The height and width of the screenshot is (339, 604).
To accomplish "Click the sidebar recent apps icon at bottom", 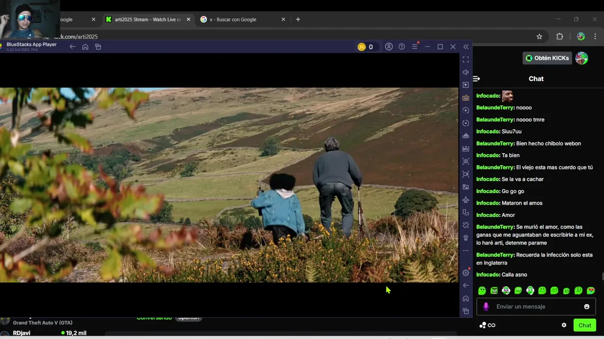I will [466, 311].
